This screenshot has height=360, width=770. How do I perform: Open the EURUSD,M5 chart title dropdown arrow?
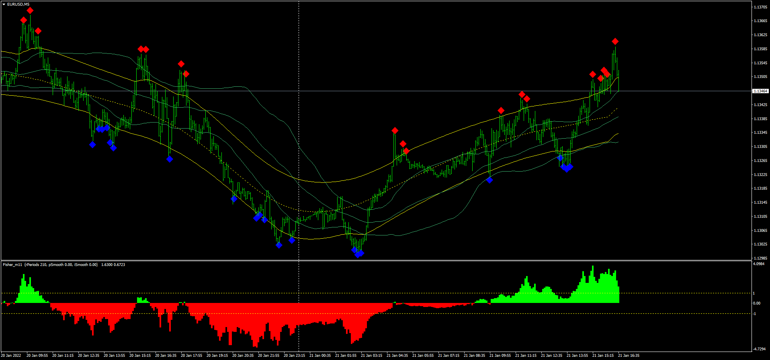[4, 4]
